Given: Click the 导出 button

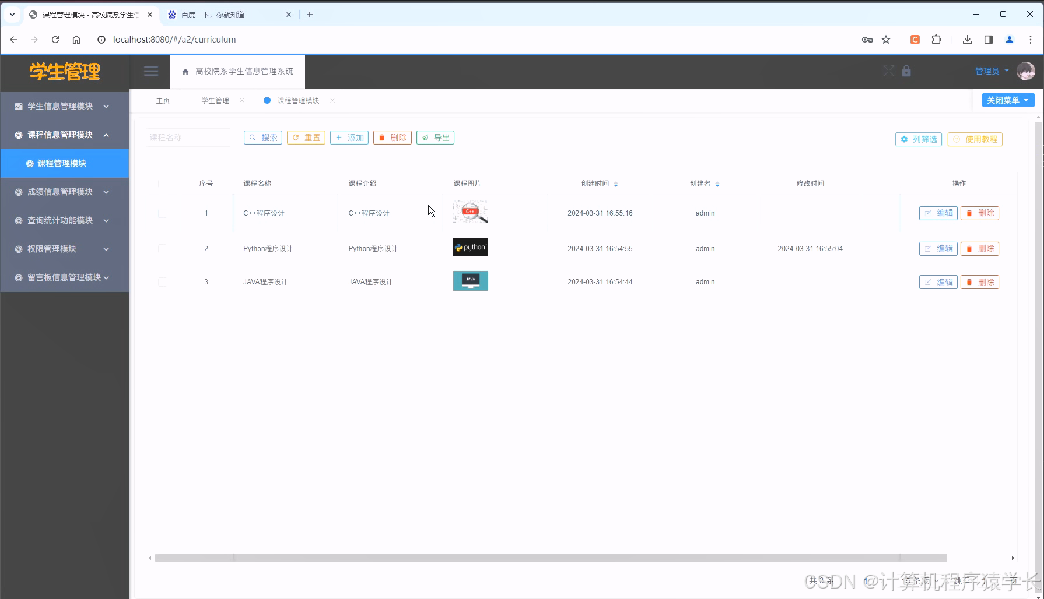Looking at the screenshot, I should click(x=436, y=138).
